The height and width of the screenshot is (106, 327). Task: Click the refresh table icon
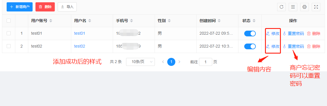pos(281,7)
